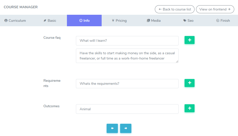This screenshot has height=136, width=238.
Task: Click the plus icon beside Course faq
Action: tap(189, 40)
